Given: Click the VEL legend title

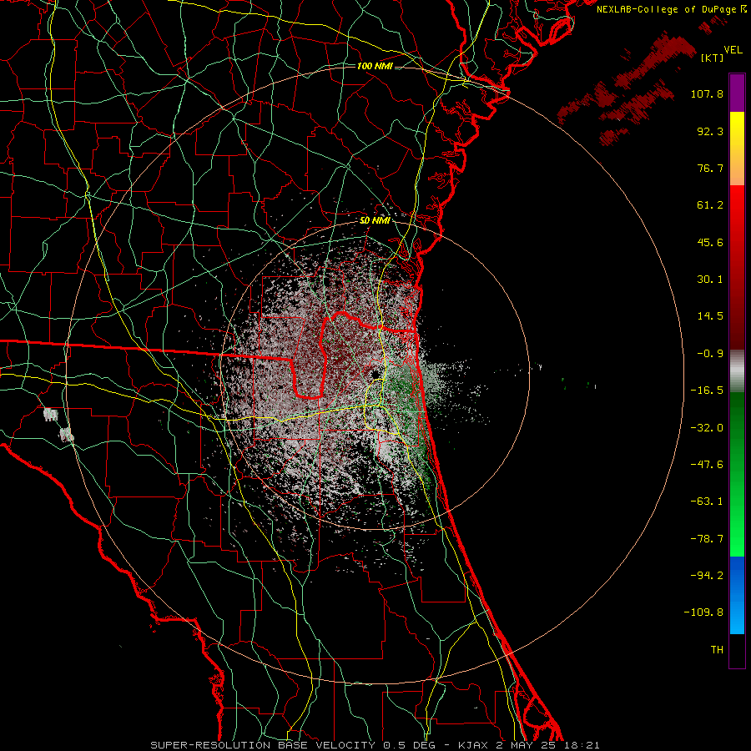Looking at the screenshot, I should click(733, 49).
